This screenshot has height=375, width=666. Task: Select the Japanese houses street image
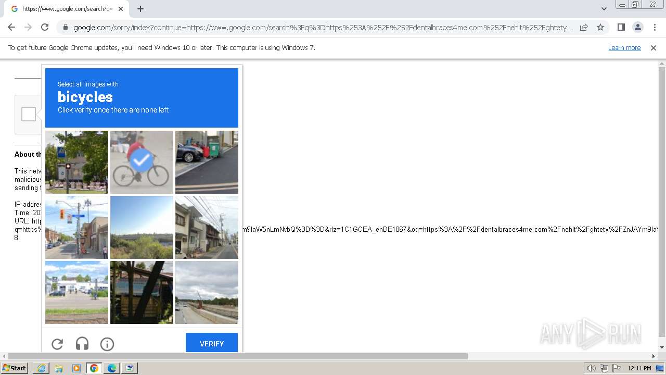coord(207,227)
